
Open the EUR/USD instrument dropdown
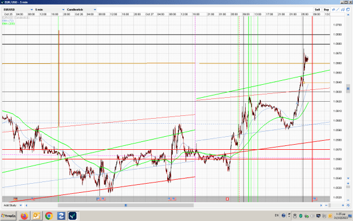(x=18, y=10)
